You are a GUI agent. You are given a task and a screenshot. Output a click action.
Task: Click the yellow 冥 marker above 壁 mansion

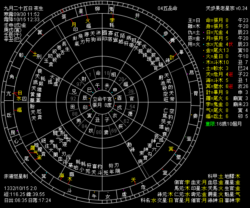[x=171, y=149]
